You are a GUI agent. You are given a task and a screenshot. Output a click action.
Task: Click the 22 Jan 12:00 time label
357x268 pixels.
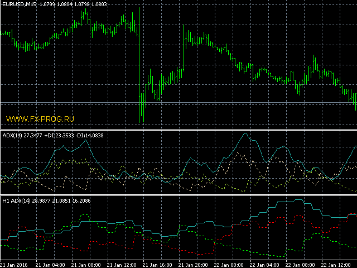point(336,265)
